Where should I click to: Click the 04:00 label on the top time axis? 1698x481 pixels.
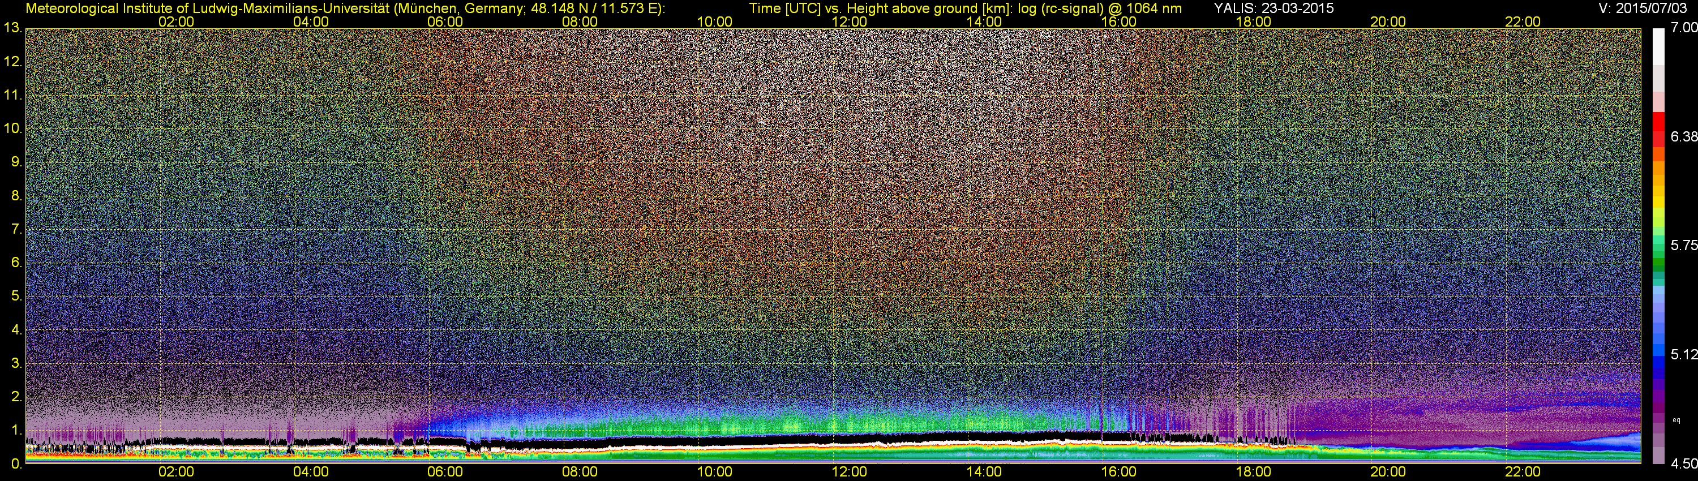(x=311, y=22)
